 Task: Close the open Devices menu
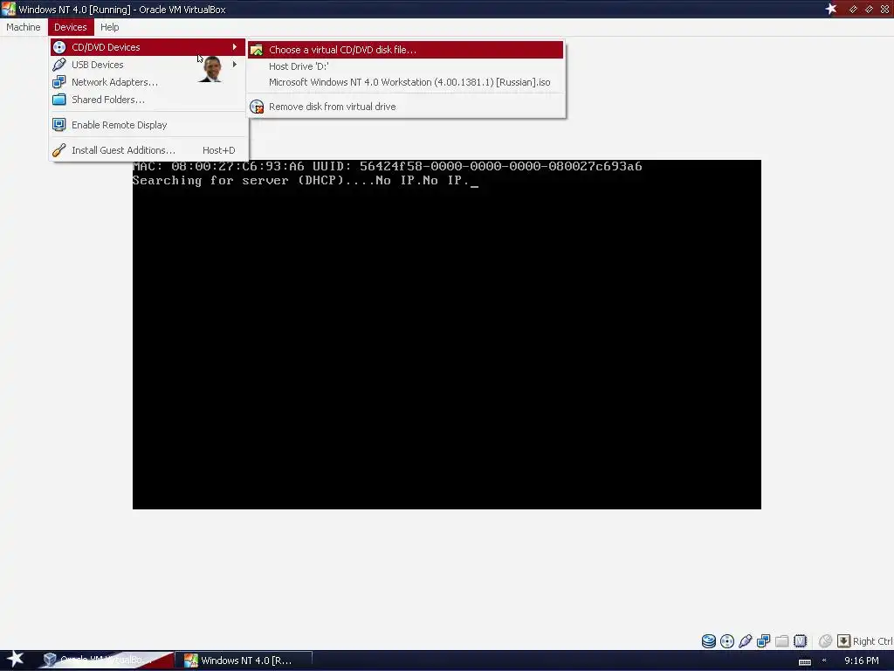pyautogui.click(x=71, y=27)
